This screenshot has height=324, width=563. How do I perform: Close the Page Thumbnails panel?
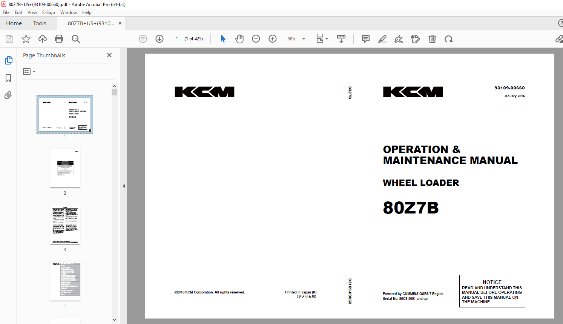coord(109,55)
